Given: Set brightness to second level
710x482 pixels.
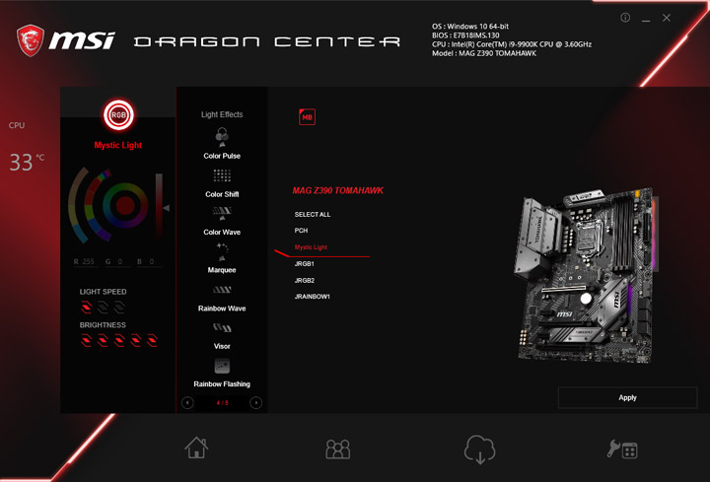Looking at the screenshot, I should pos(103,340).
